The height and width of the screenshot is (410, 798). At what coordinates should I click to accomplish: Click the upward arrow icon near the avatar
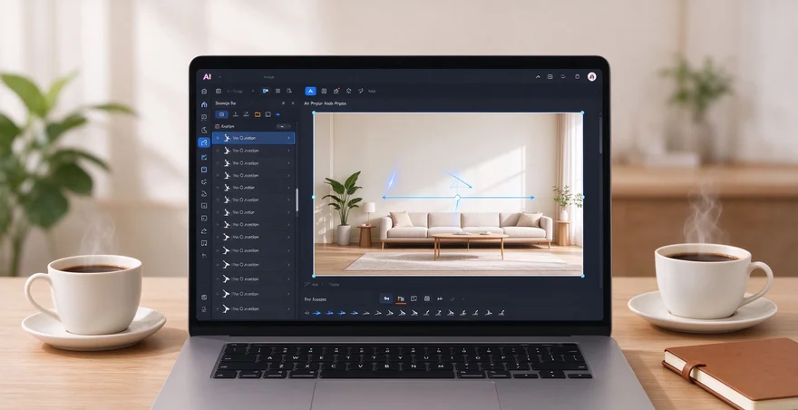coord(538,77)
